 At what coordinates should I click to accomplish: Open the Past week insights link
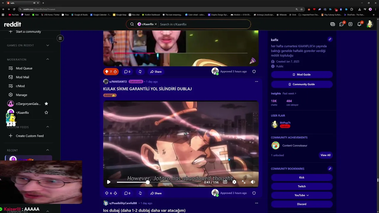click(289, 93)
